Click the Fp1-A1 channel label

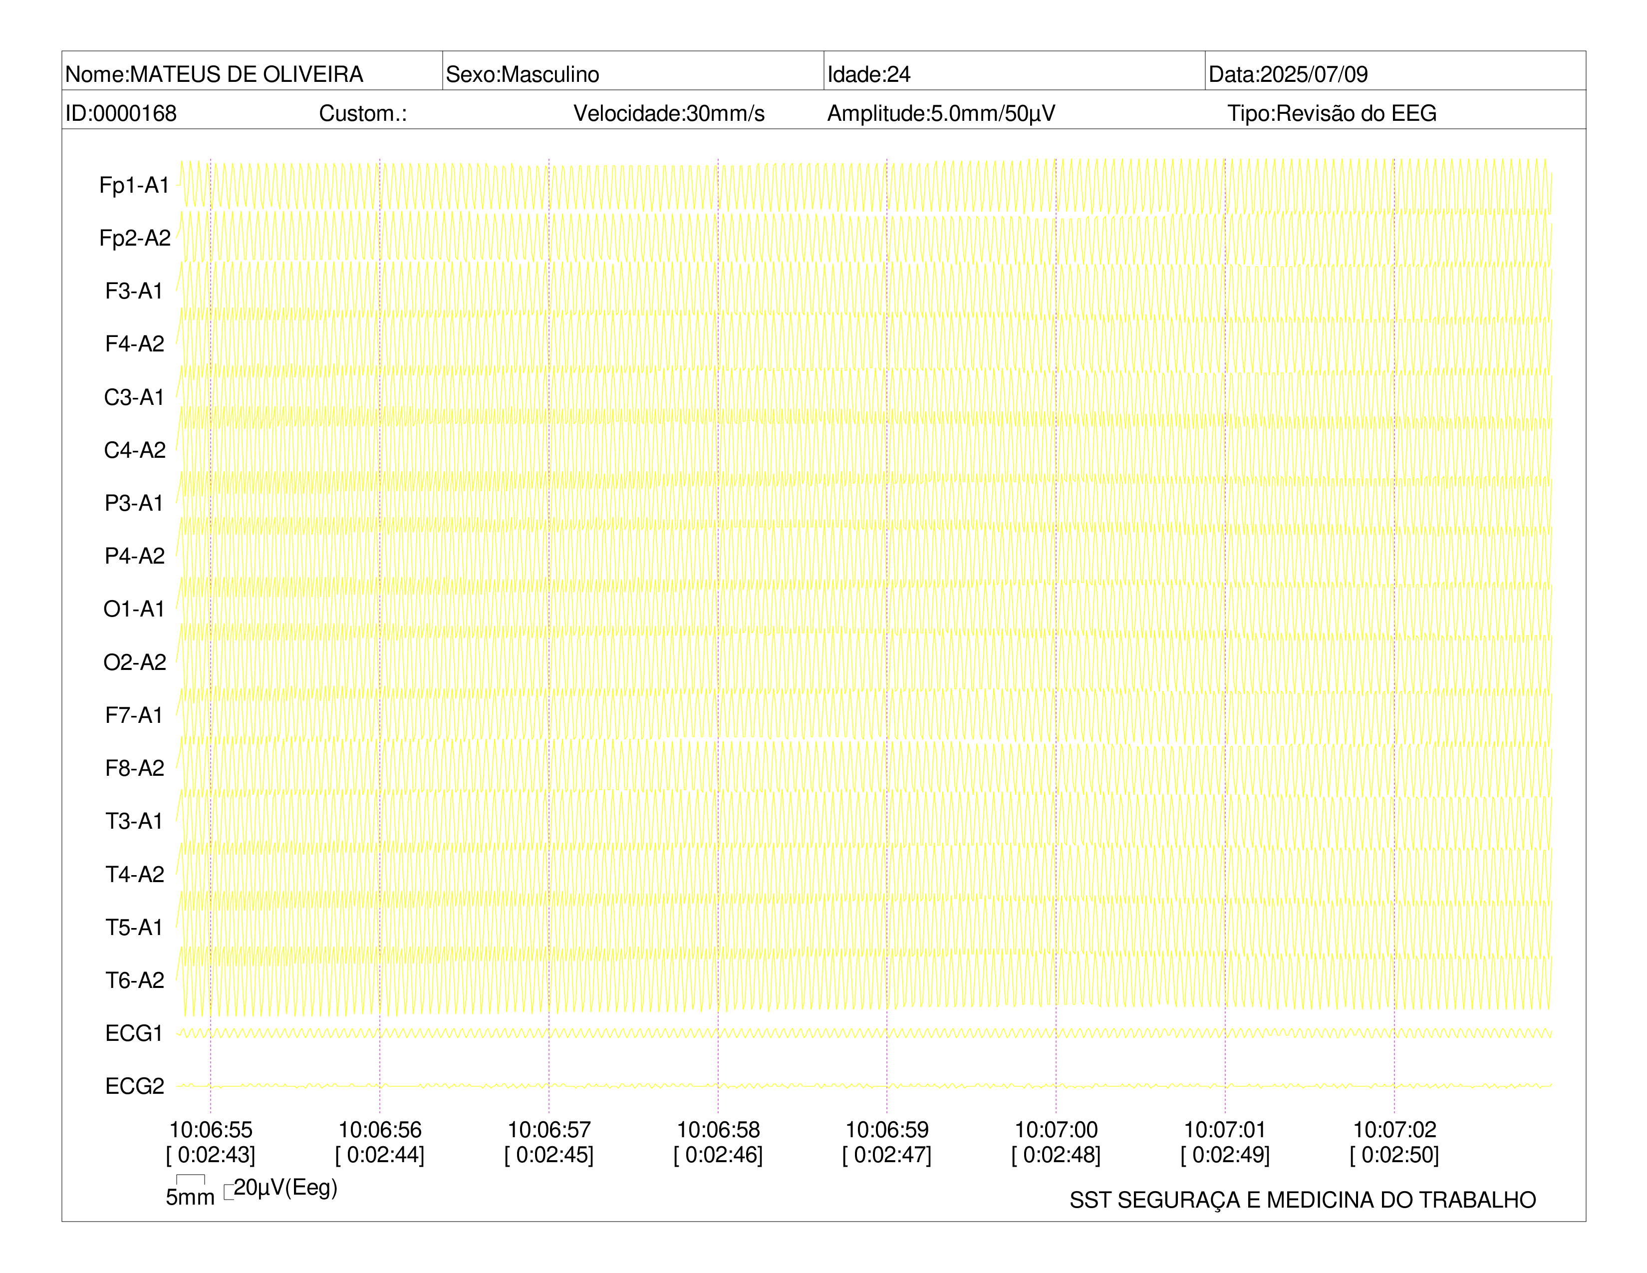tap(134, 185)
